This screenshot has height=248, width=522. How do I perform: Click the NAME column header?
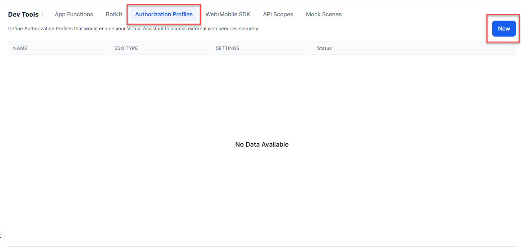pyautogui.click(x=20, y=48)
